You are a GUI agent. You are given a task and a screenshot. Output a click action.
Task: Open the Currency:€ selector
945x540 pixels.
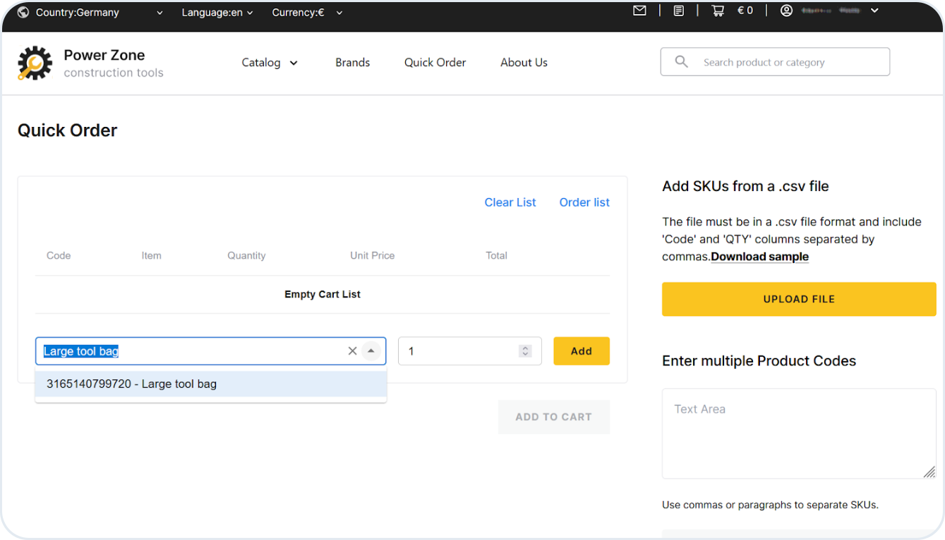click(307, 12)
